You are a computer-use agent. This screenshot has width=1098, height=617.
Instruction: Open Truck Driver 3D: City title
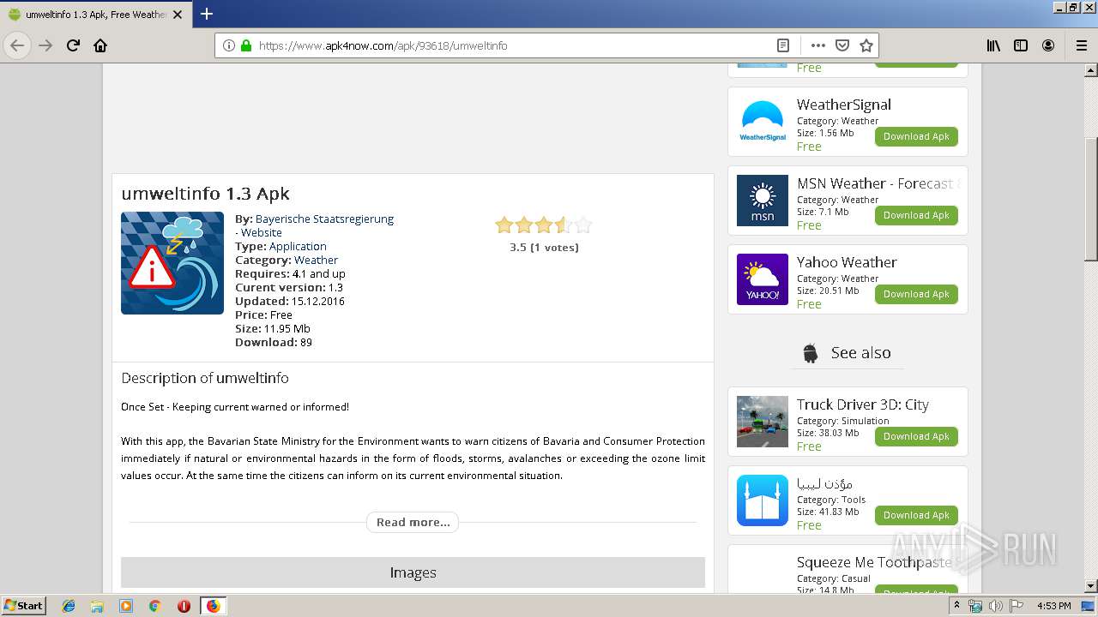click(863, 404)
